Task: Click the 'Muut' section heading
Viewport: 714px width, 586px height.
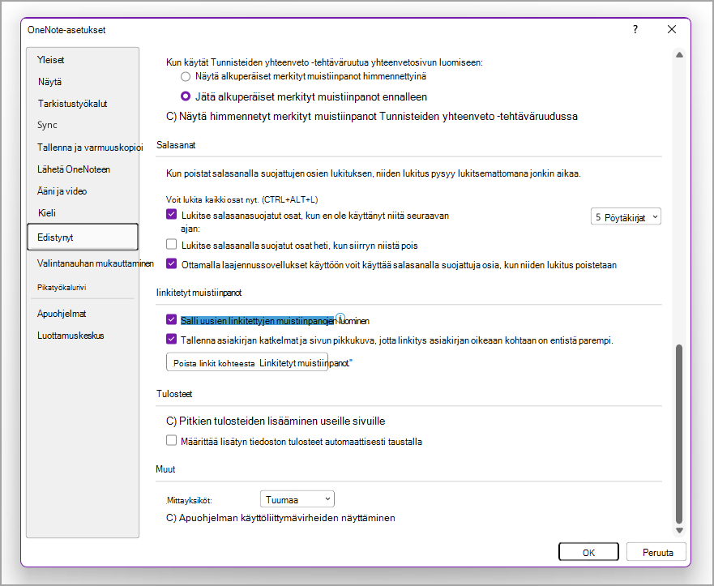Action: pos(165,469)
